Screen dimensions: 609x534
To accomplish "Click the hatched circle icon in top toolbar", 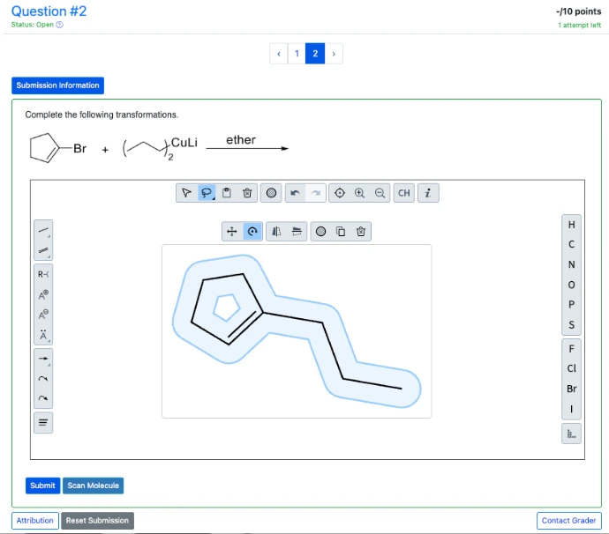I will (271, 193).
